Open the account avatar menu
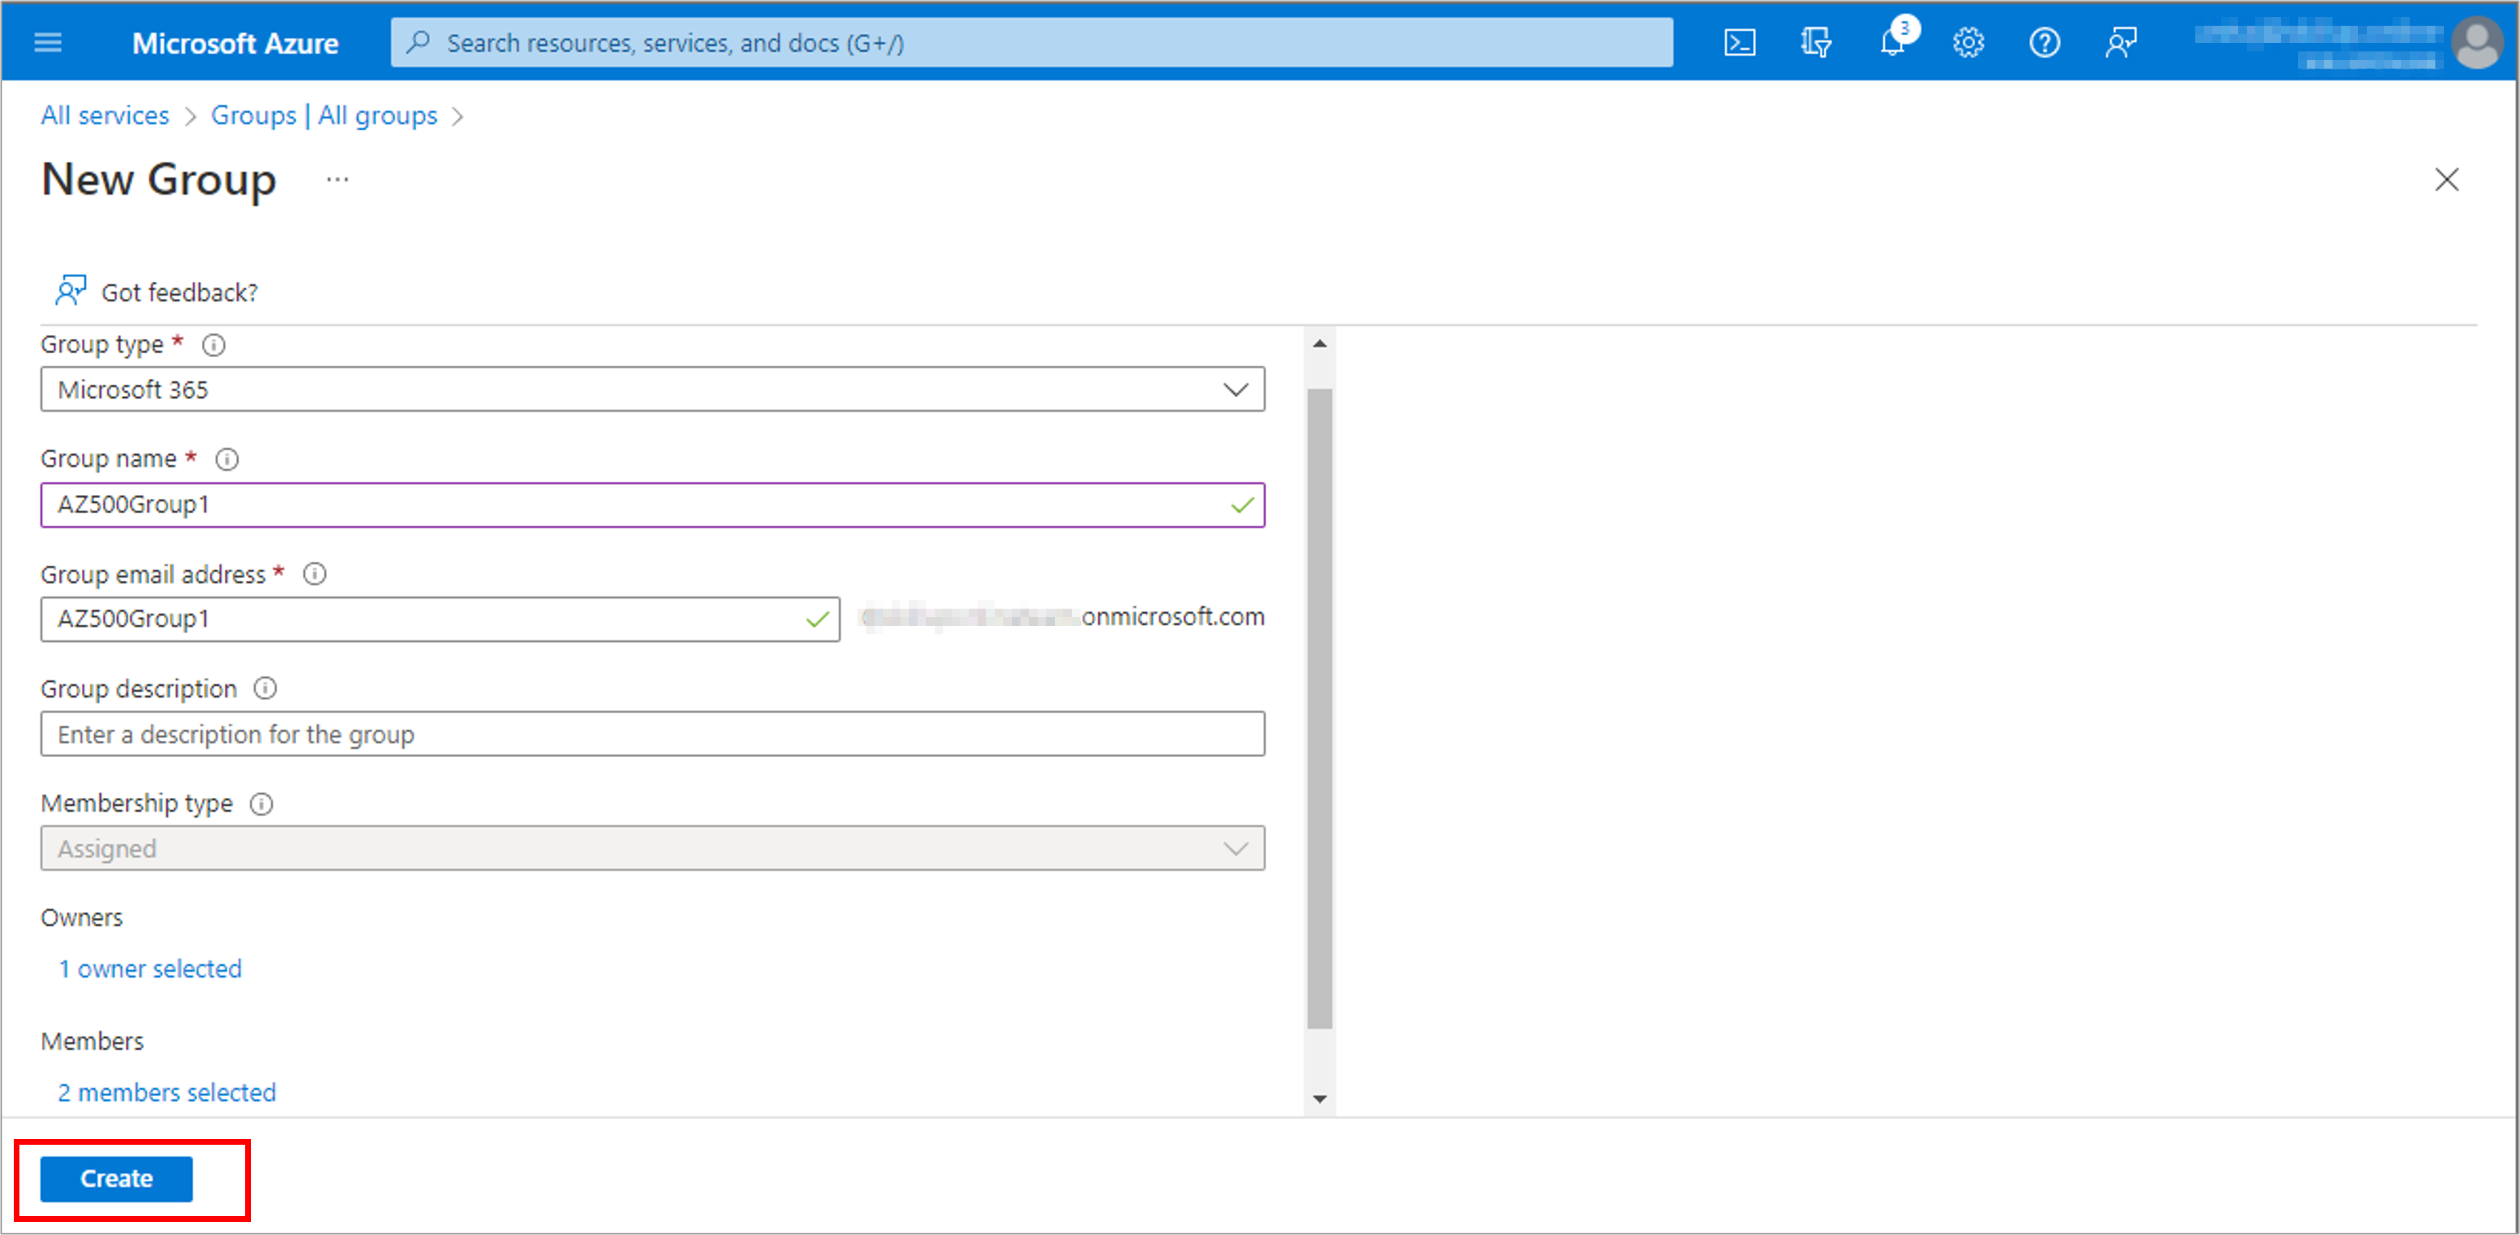The width and height of the screenshot is (2520, 1235). pyautogui.click(x=2477, y=43)
